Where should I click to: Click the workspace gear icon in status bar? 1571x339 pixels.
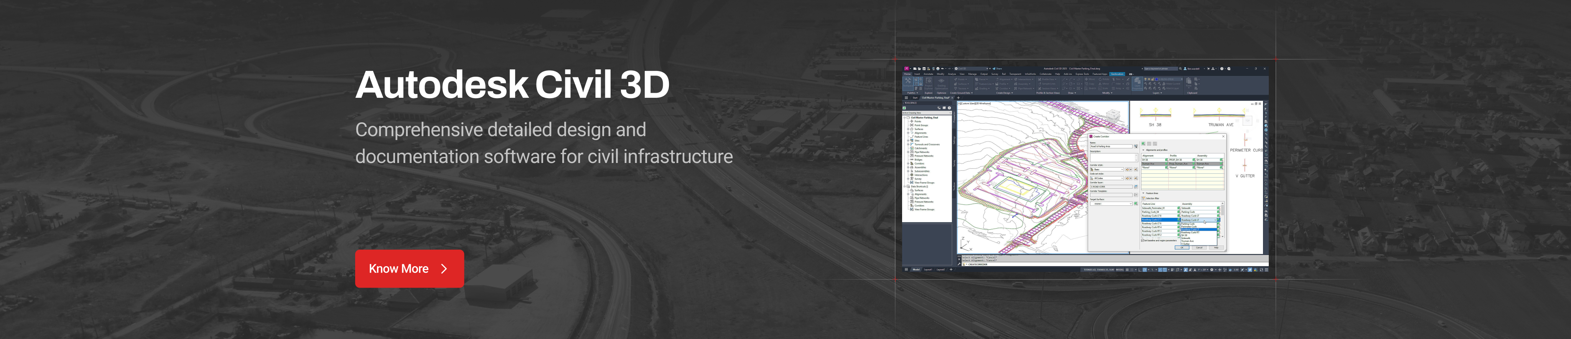point(1212,270)
